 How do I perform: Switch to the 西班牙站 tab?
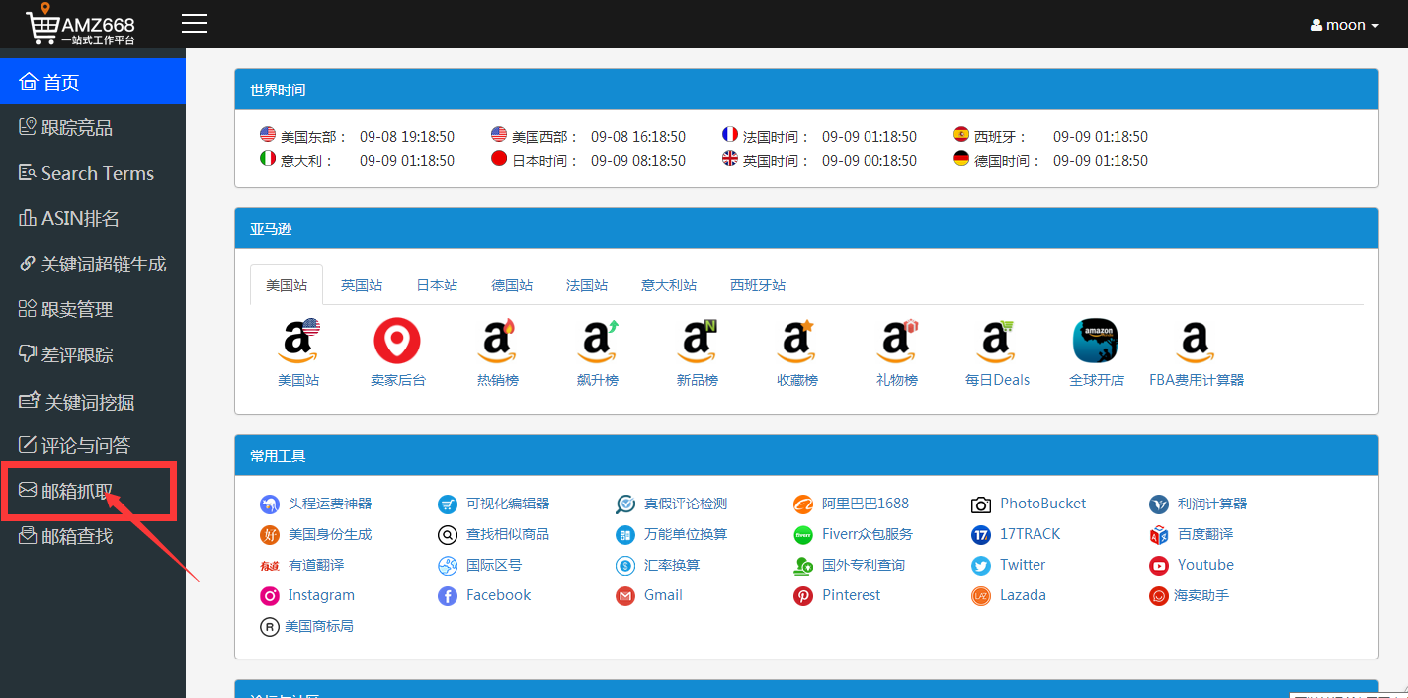[758, 285]
